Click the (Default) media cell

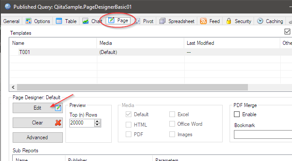pos(108,52)
